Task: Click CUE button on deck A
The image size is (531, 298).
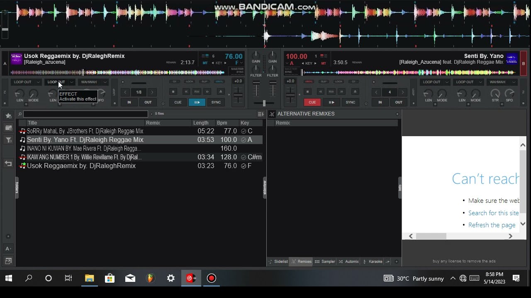Action: [178, 102]
